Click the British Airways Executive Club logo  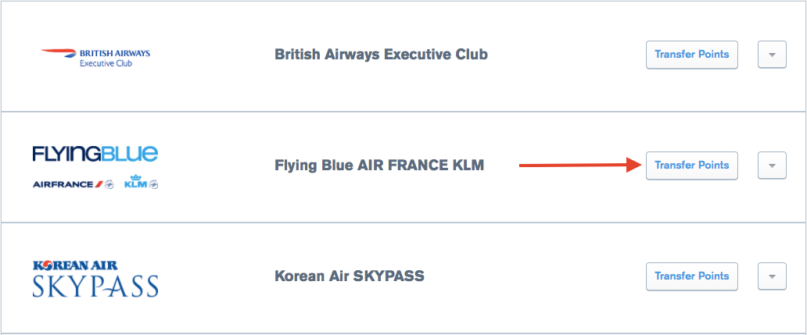(95, 57)
